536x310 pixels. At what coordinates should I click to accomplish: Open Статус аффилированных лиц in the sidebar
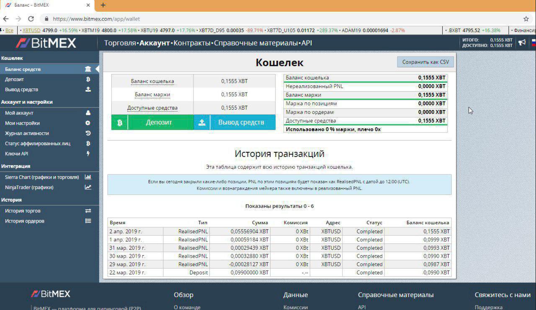[38, 143]
